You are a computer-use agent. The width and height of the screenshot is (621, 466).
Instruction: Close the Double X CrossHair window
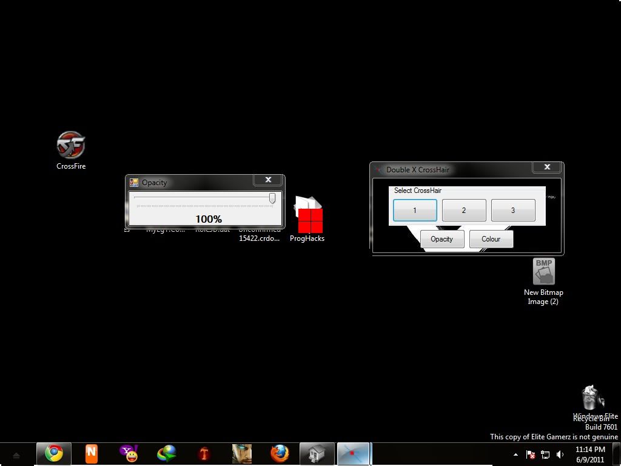[547, 167]
